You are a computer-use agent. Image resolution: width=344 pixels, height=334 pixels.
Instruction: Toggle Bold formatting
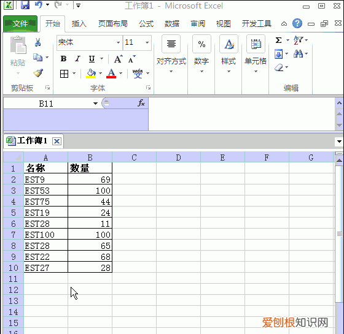[x=63, y=59]
